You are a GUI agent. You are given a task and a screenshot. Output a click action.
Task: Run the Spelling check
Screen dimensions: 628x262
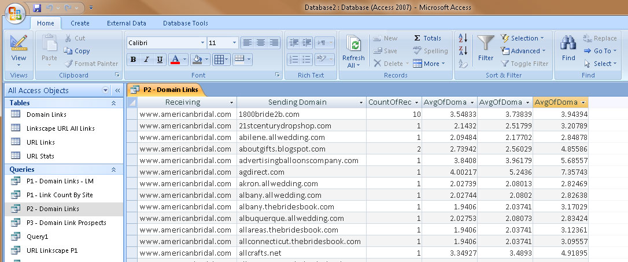click(430, 51)
